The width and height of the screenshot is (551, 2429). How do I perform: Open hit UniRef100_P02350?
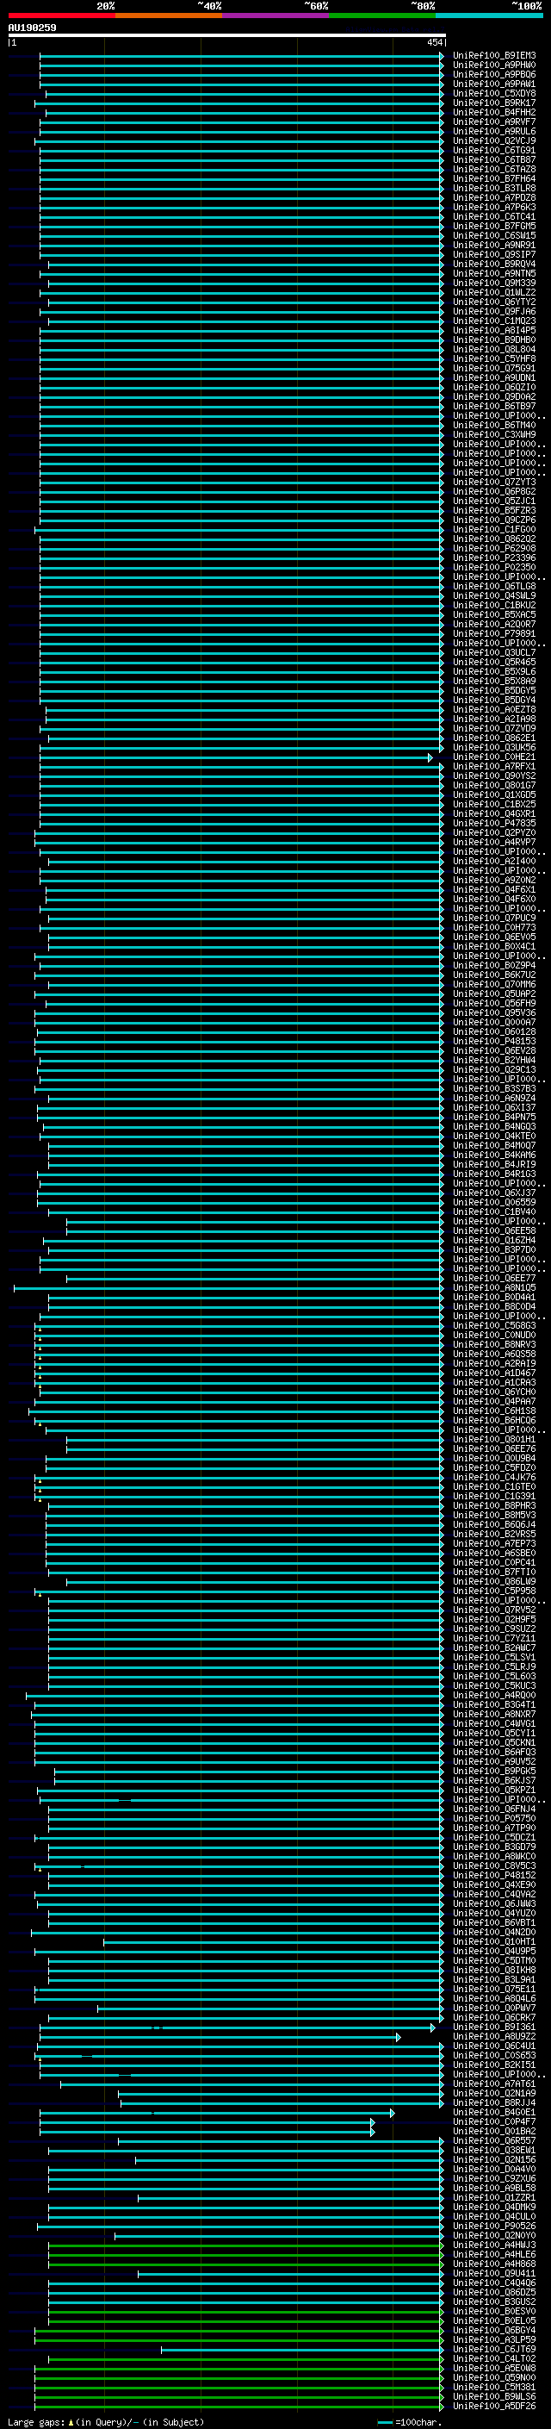click(494, 568)
